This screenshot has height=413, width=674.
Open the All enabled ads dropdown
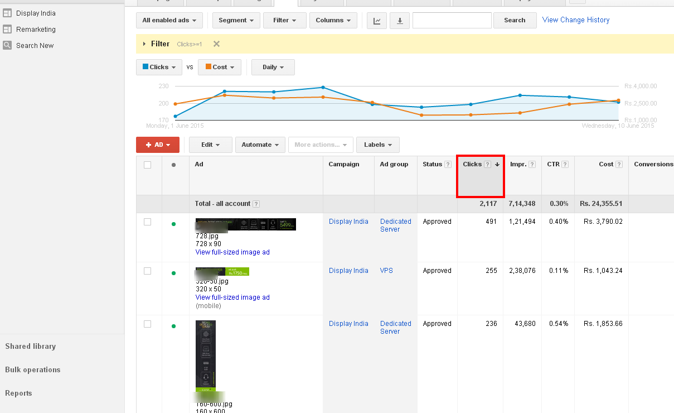[x=169, y=20]
